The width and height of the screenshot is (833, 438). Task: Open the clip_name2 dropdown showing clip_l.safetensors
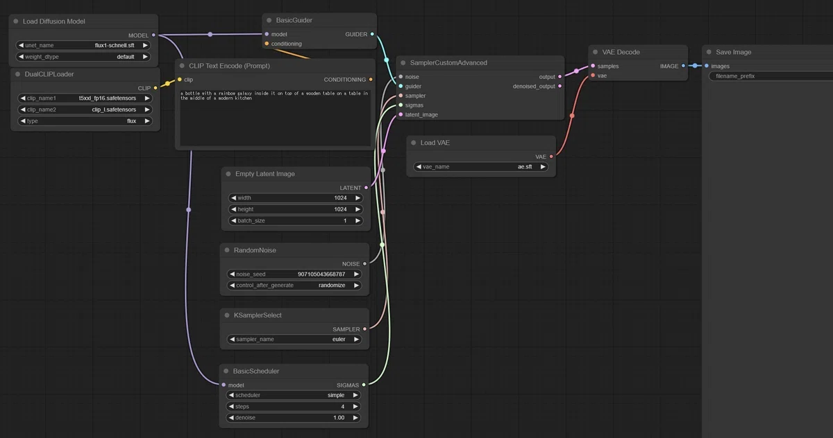[85, 109]
